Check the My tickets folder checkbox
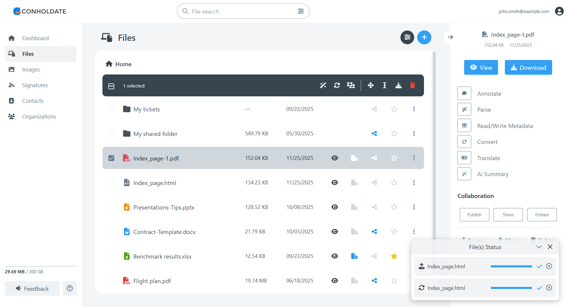This screenshot has height=307, width=566. 111,109
